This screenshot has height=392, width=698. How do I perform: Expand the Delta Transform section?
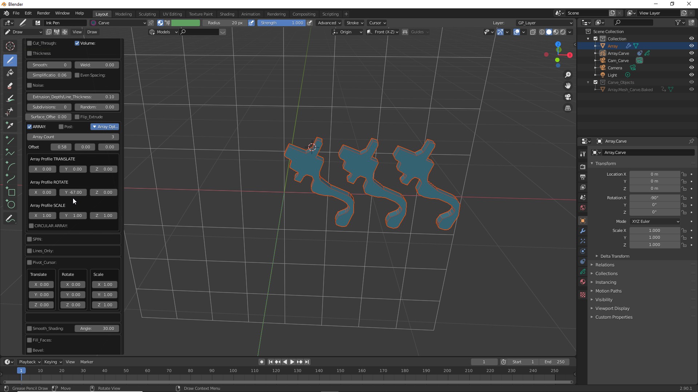click(x=614, y=256)
